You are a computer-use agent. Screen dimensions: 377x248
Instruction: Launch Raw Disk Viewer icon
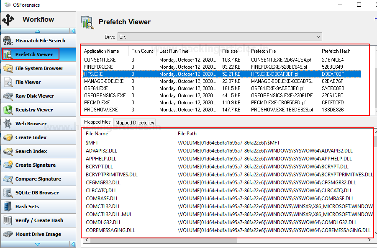(8, 96)
